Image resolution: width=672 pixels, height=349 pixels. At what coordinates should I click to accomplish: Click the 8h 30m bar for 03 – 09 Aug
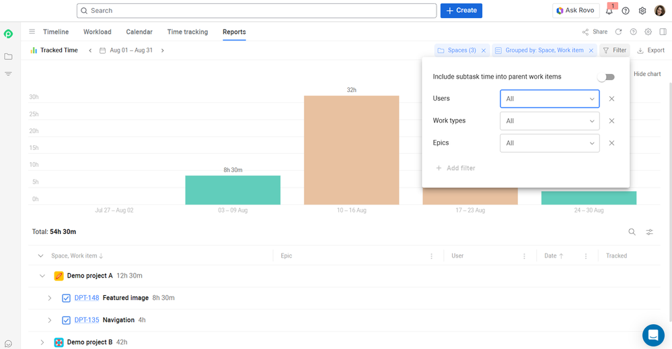[233, 190]
